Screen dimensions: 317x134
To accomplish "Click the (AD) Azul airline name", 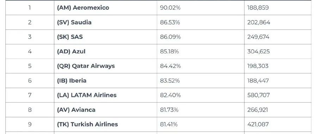I will tap(71, 51).
